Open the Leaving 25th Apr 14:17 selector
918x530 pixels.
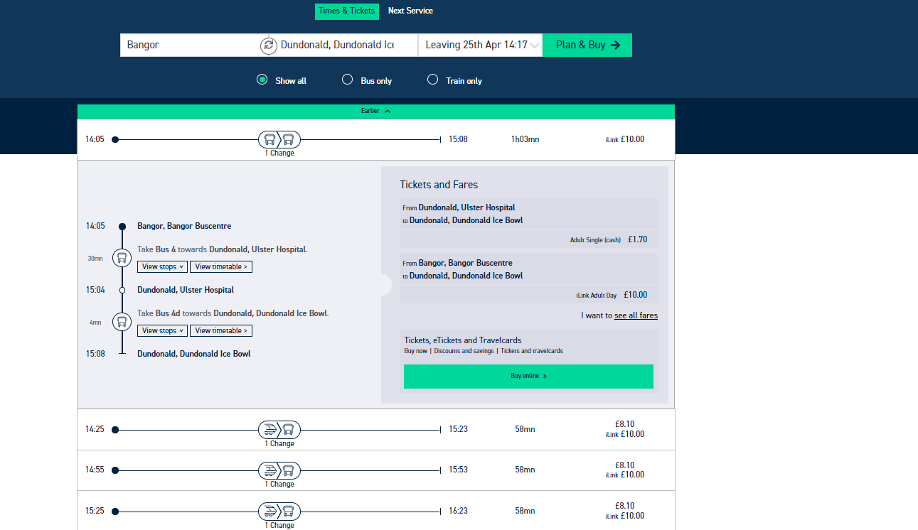tap(480, 45)
